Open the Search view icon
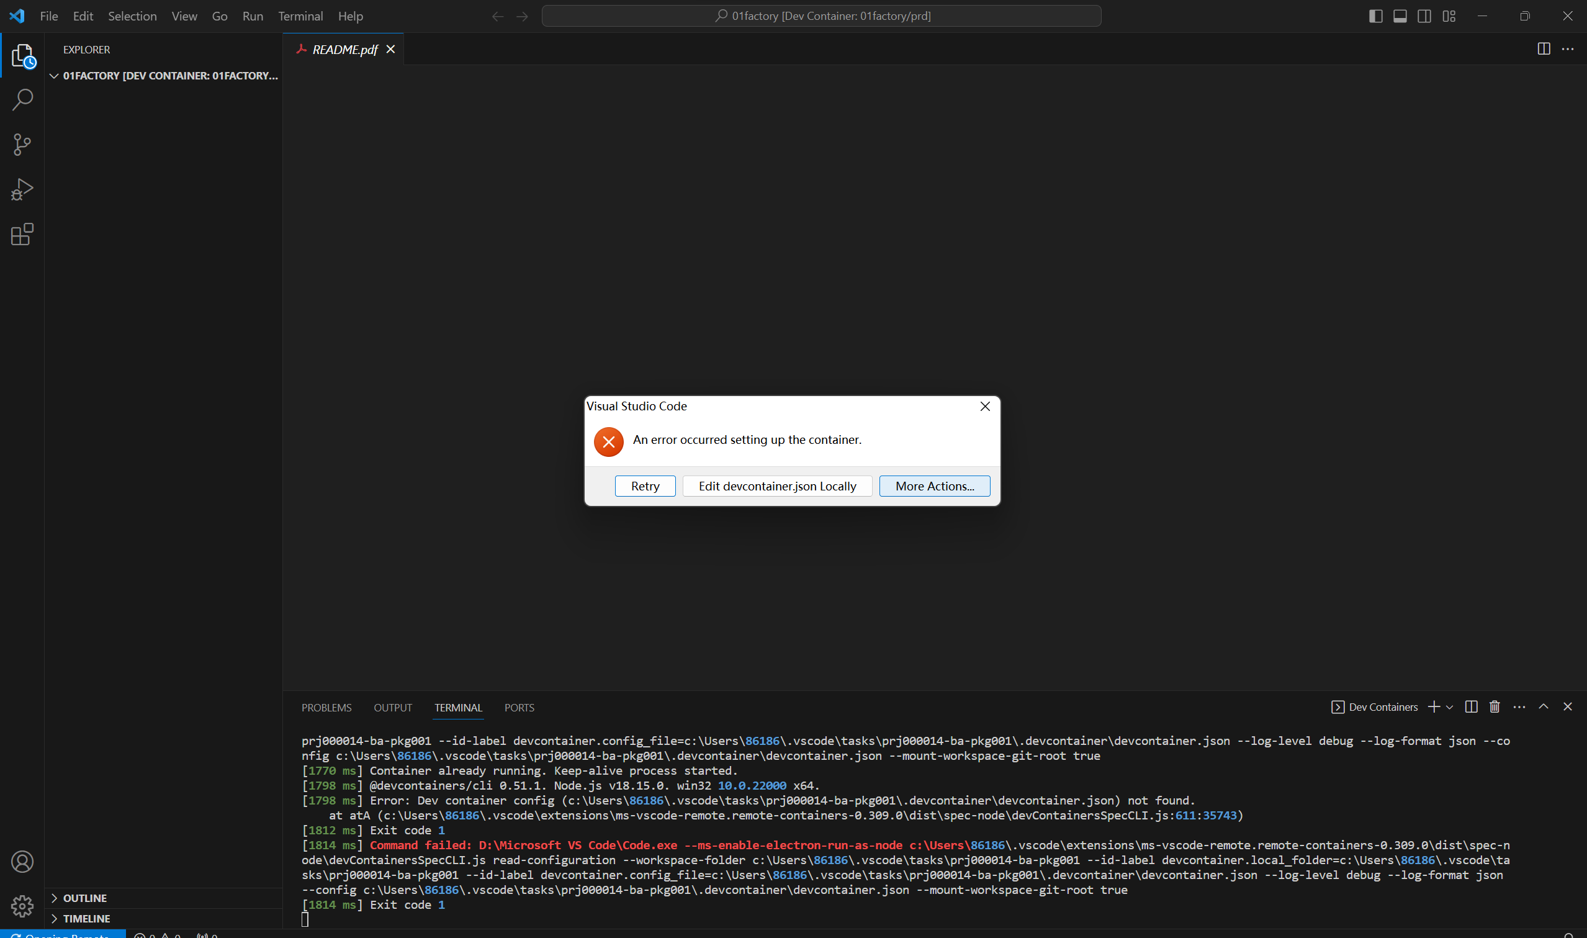 [23, 100]
